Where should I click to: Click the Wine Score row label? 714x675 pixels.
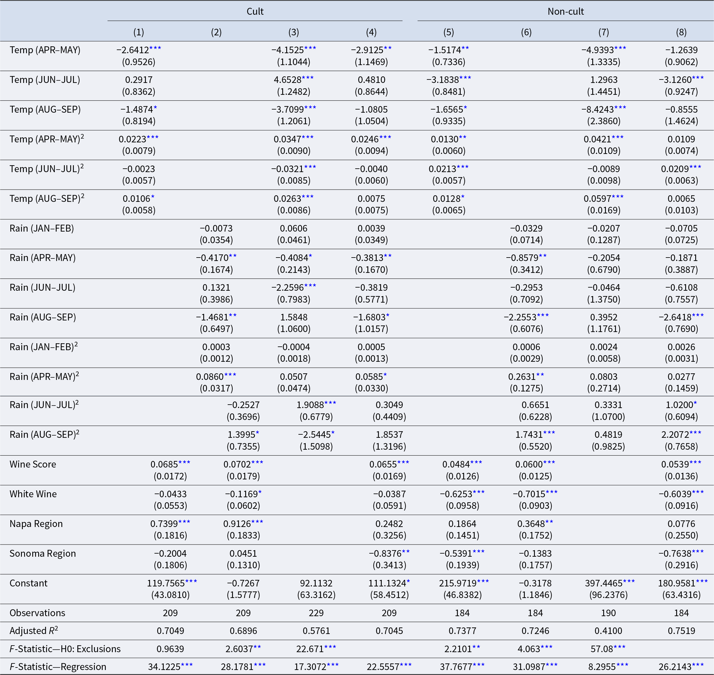(33, 464)
